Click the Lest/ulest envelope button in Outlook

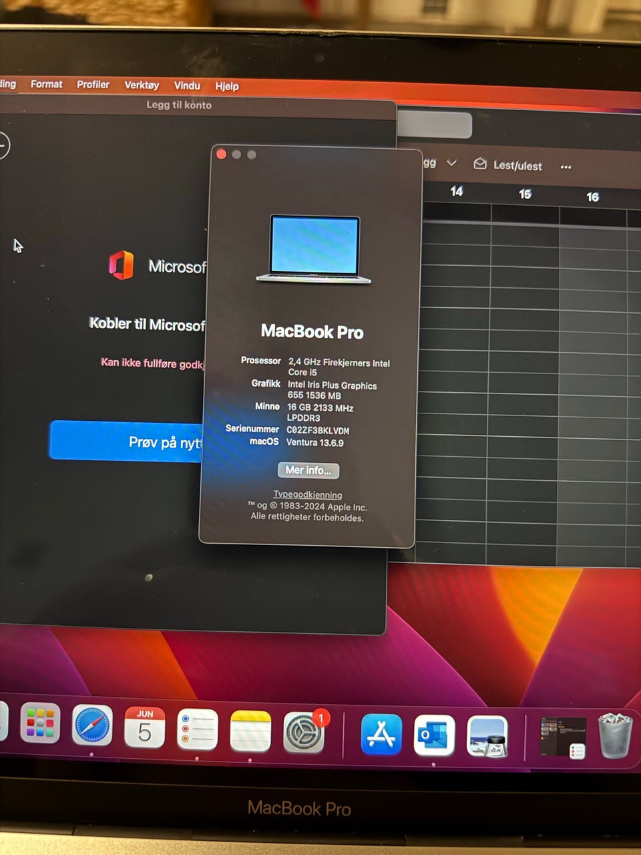[508, 165]
